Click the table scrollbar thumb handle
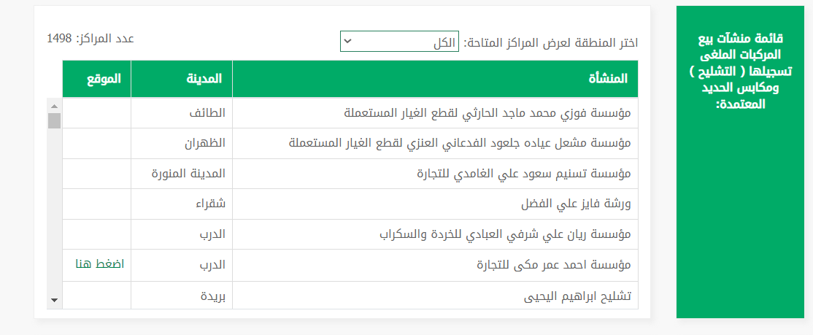The image size is (813, 335). (54, 120)
